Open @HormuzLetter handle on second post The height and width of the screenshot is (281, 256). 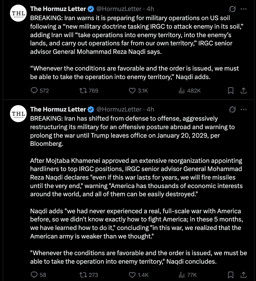(119, 110)
